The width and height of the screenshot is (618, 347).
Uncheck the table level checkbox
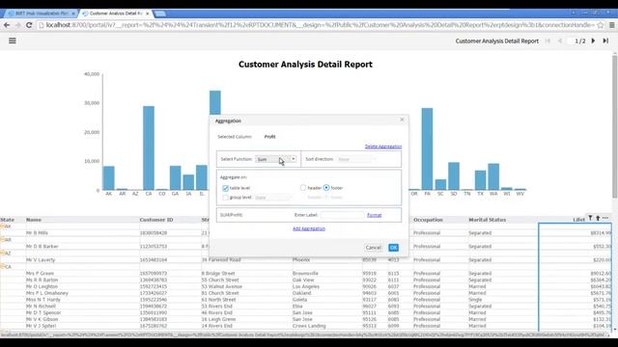[225, 188]
